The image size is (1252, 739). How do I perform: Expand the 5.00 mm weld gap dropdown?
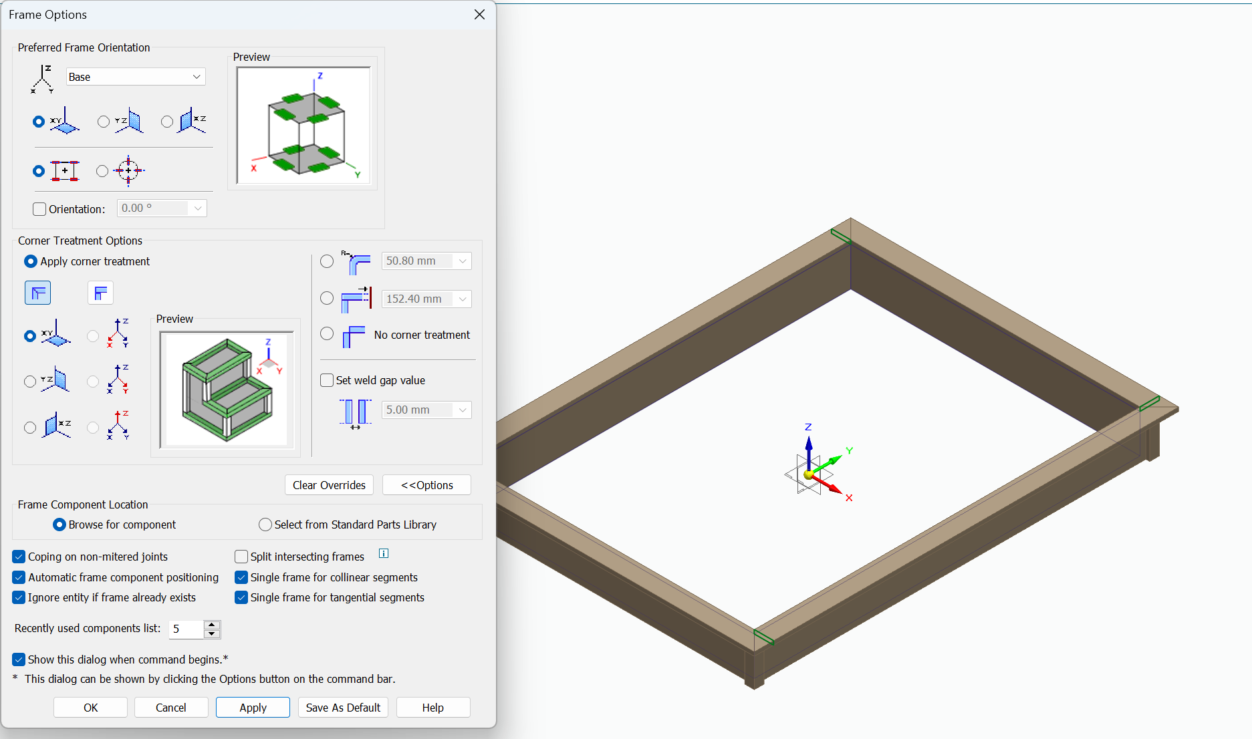coord(463,410)
